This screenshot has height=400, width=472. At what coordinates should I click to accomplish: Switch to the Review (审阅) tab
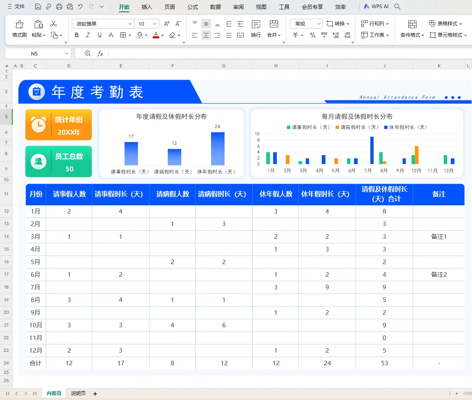pyautogui.click(x=238, y=7)
